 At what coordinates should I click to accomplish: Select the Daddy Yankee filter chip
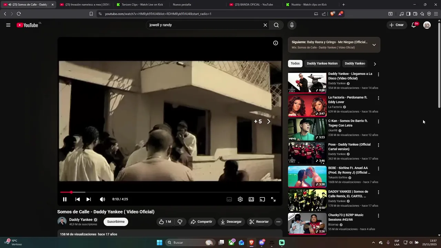point(355,63)
